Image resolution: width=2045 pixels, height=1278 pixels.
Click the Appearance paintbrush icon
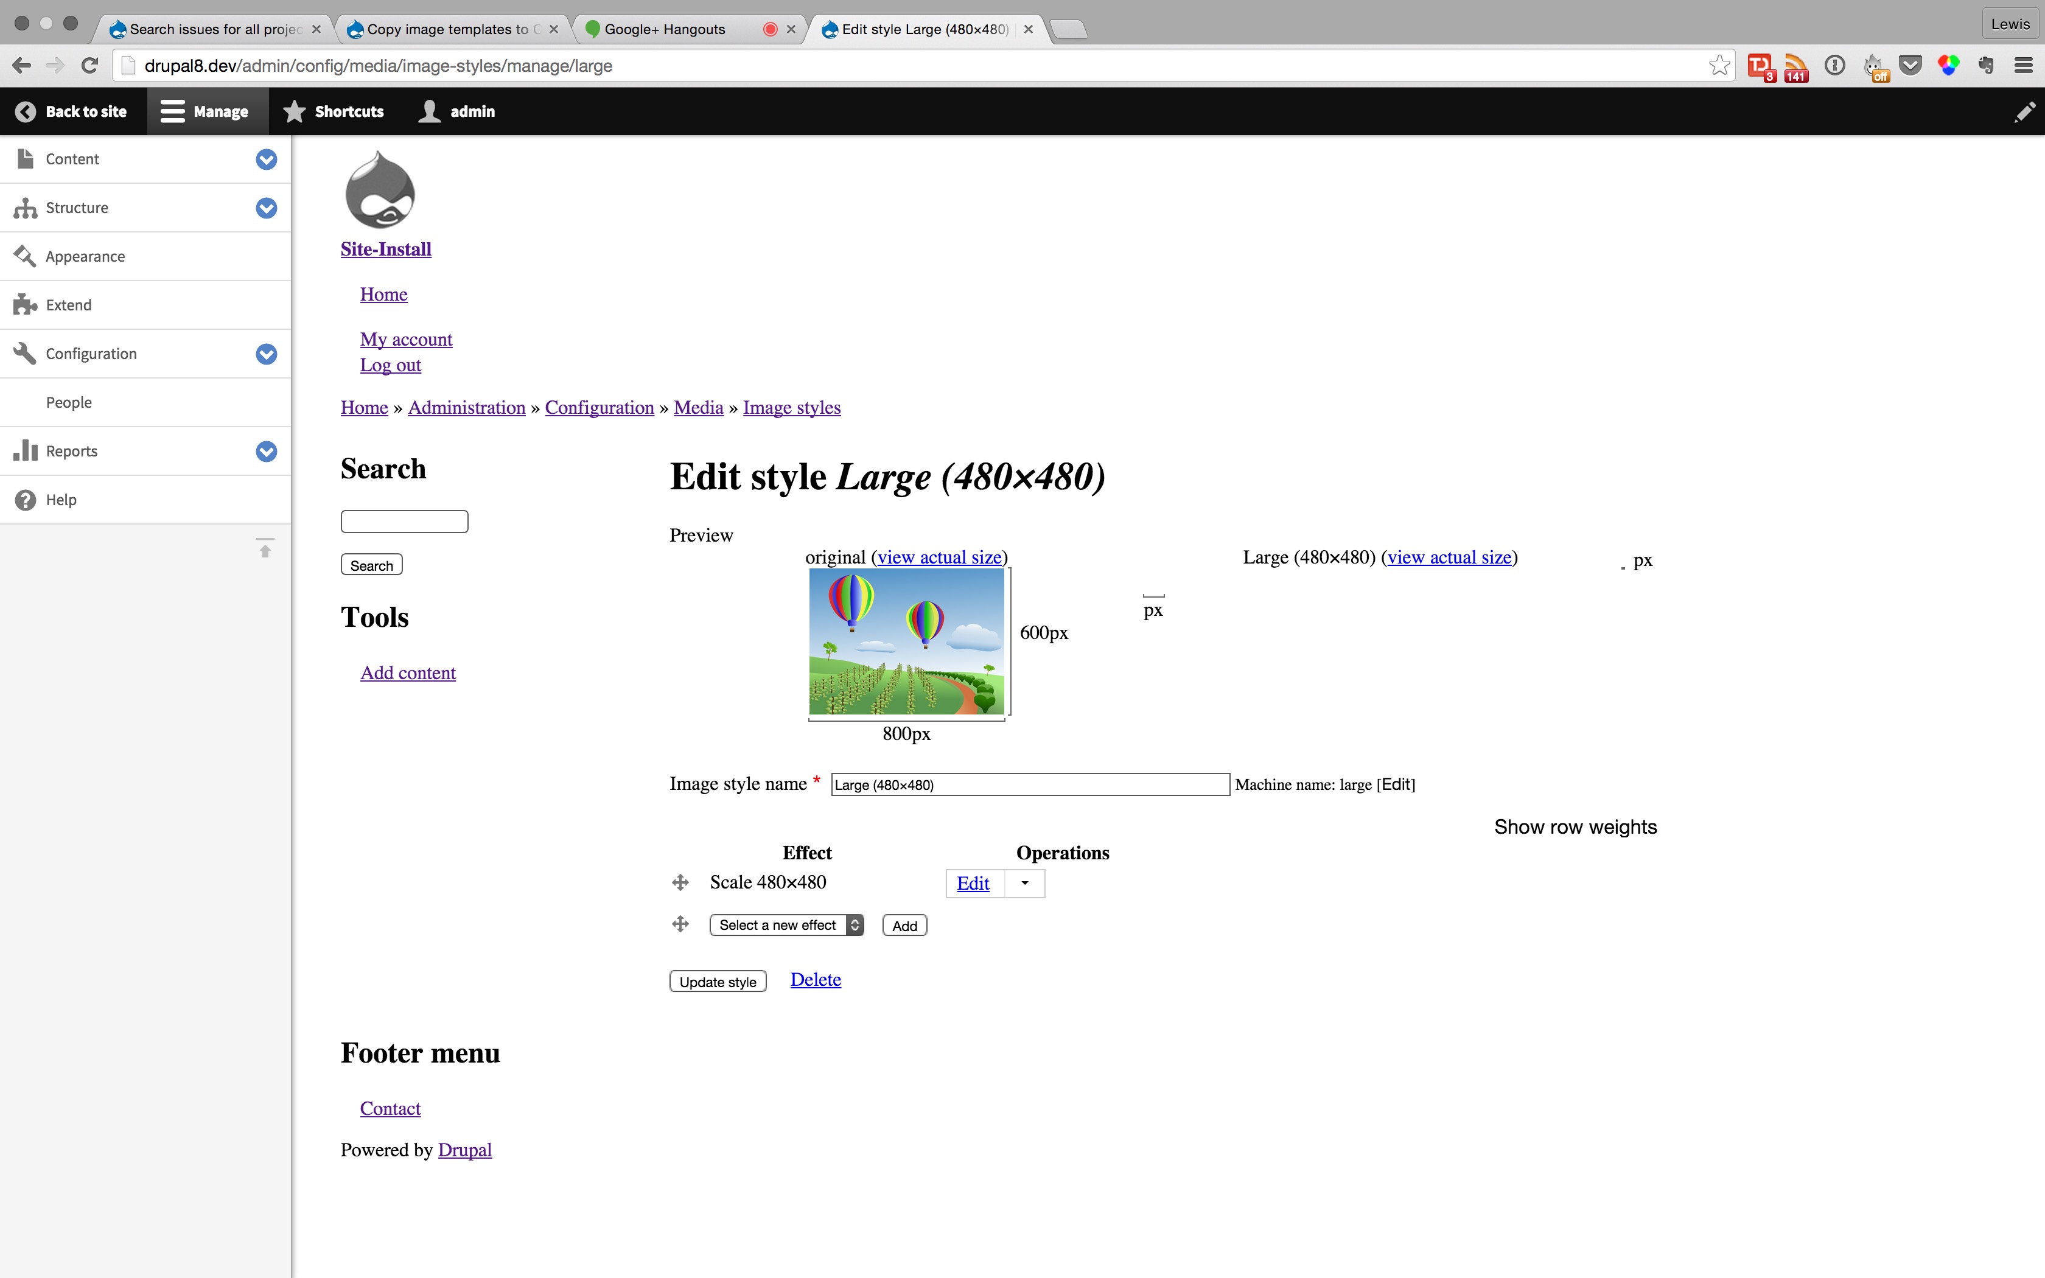(26, 256)
